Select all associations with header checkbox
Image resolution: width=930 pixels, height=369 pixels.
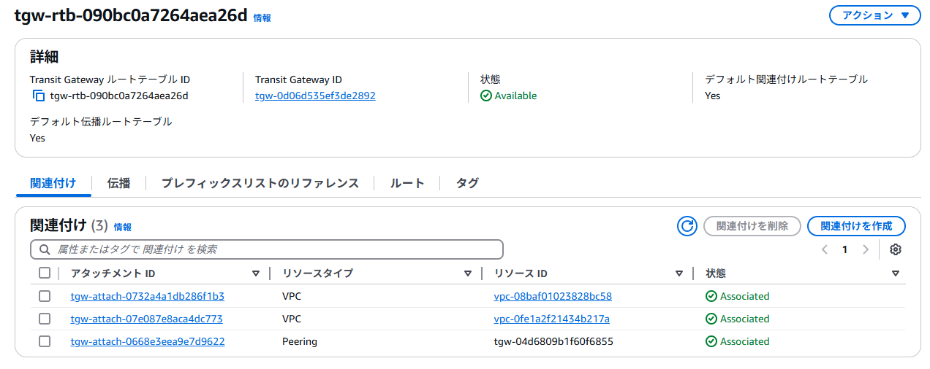pos(45,273)
